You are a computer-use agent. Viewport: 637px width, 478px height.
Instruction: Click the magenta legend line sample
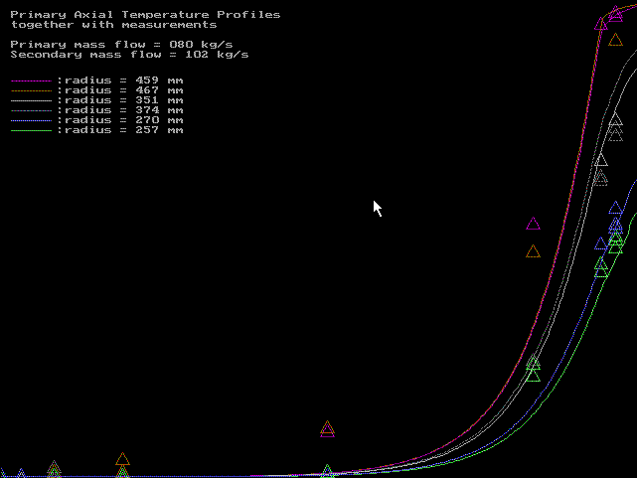[x=30, y=80]
